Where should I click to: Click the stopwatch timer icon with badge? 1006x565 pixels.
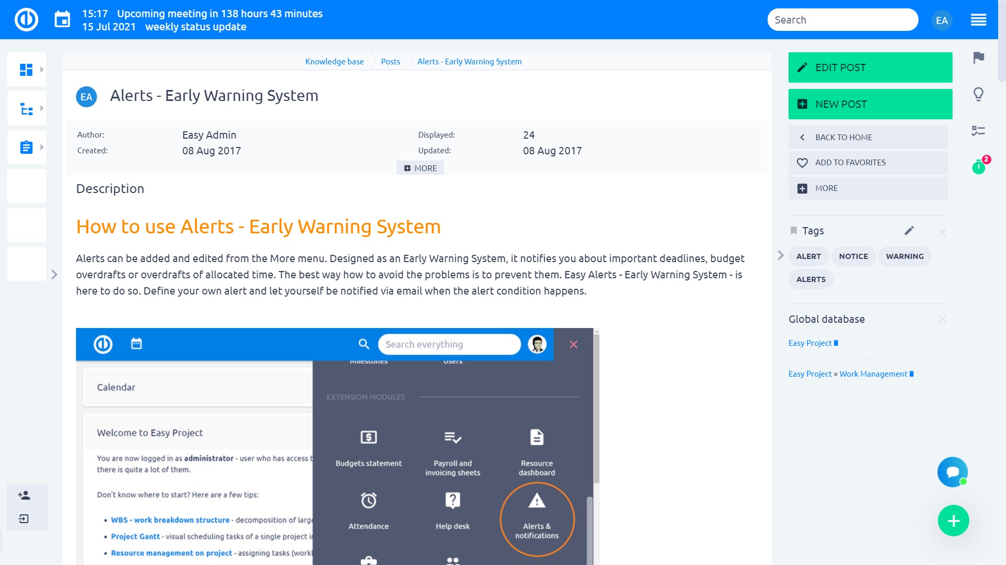coord(978,167)
